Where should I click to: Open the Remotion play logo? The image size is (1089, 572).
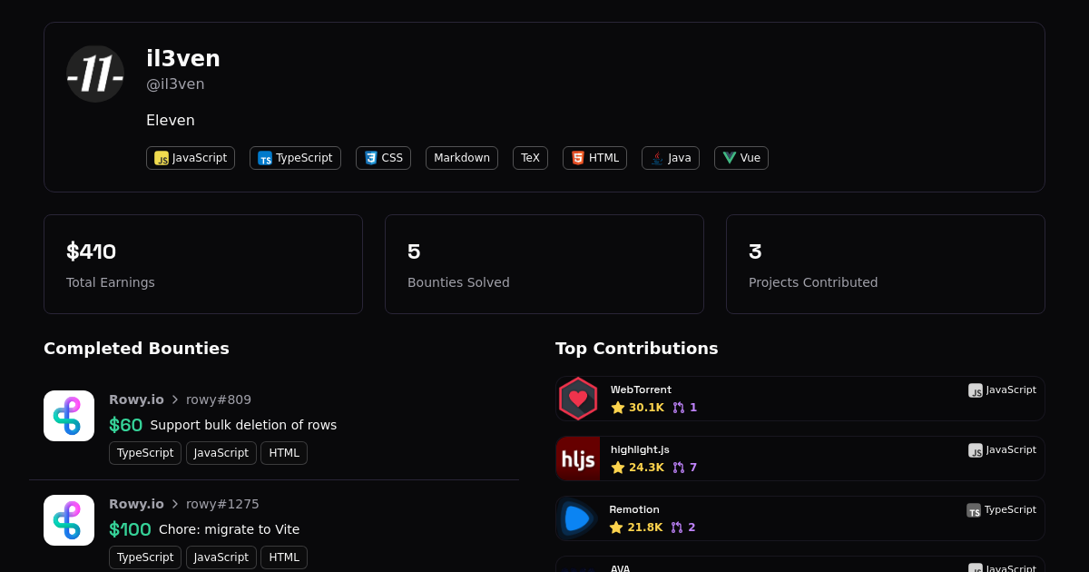tap(577, 518)
